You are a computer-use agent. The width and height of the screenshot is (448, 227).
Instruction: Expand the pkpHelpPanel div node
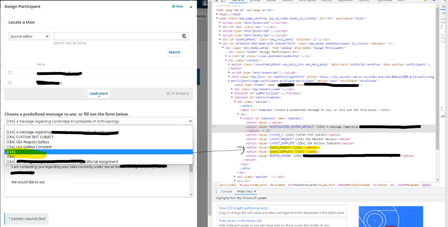click(220, 39)
